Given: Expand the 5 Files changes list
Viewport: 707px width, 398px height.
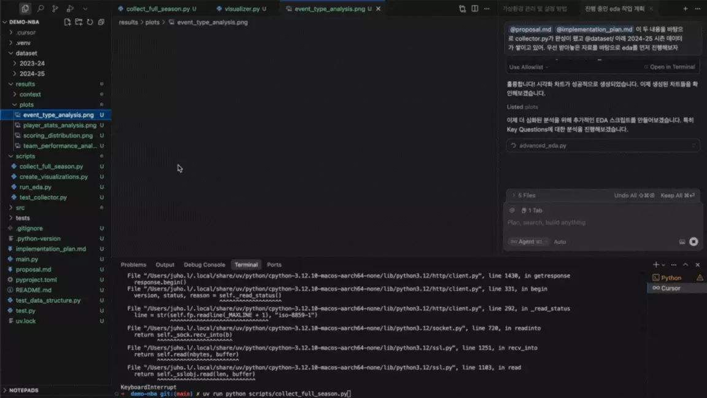Looking at the screenshot, I should [x=523, y=195].
